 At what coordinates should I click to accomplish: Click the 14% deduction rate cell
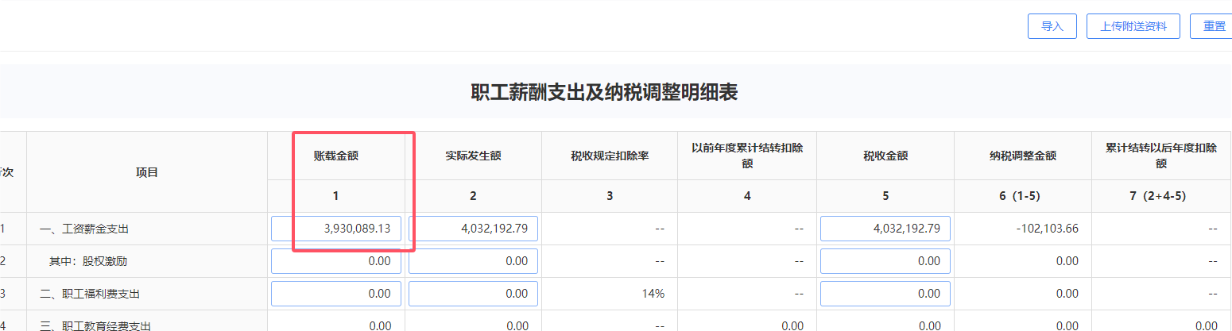coord(653,294)
